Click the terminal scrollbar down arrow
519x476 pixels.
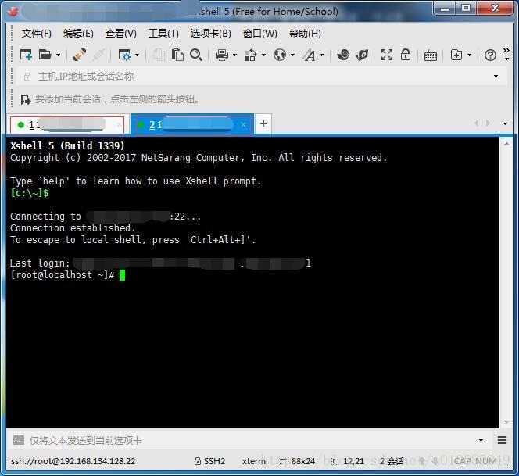(x=506, y=422)
